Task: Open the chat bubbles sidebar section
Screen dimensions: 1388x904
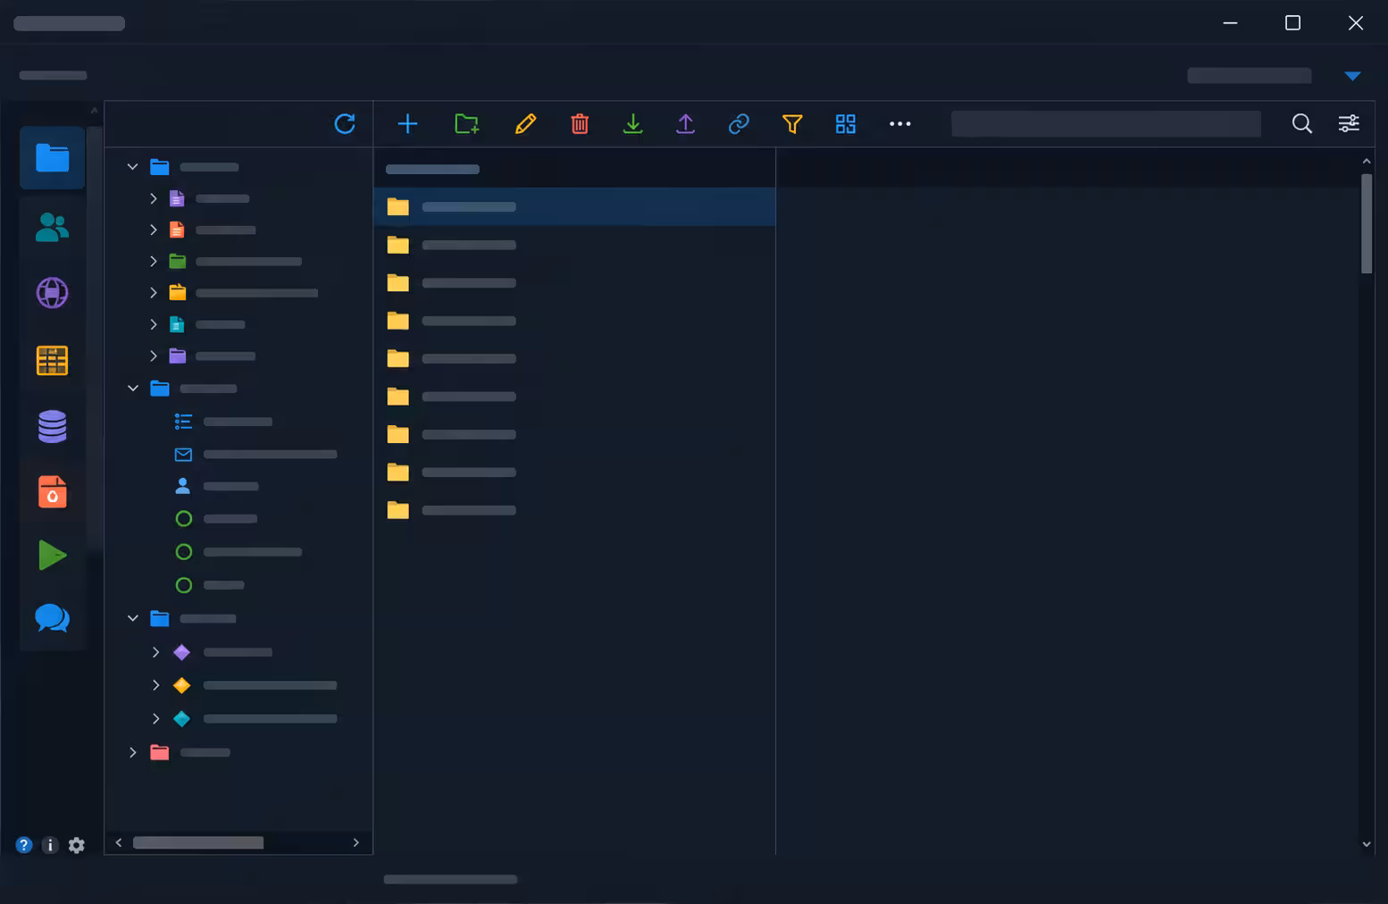Action: click(52, 618)
